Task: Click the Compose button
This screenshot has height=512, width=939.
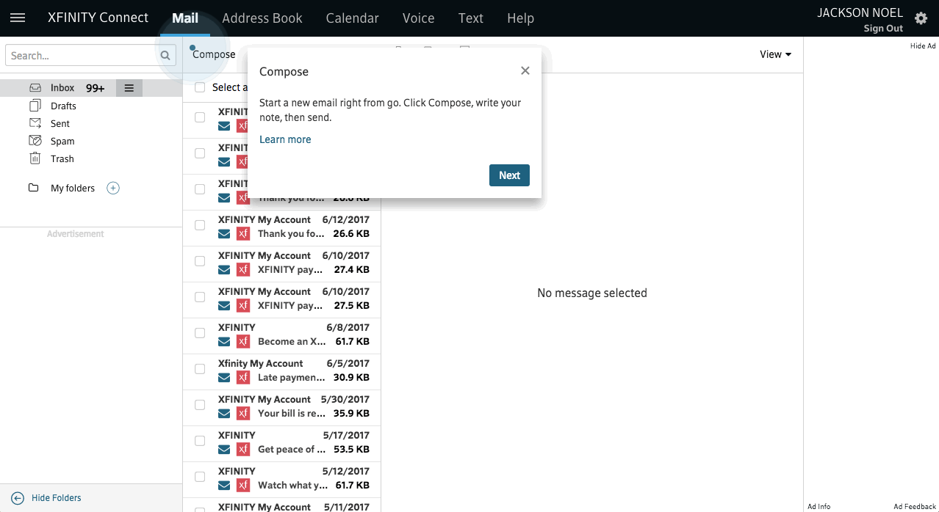Action: [214, 54]
